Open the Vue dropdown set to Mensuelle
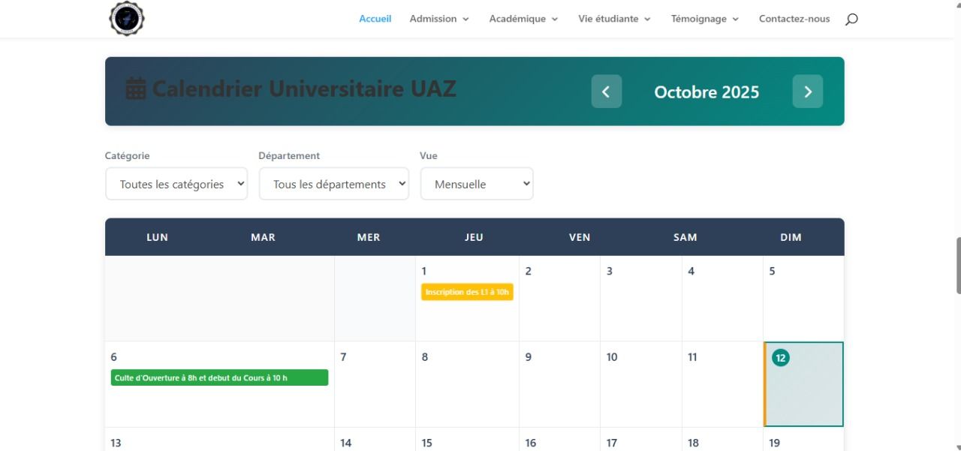This screenshot has width=961, height=451. click(x=476, y=184)
